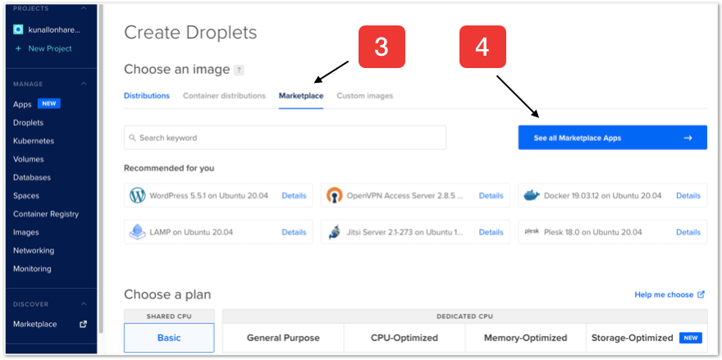Screen dimensions: 722x360
Task: Open Networking in the sidebar
Action: point(33,250)
